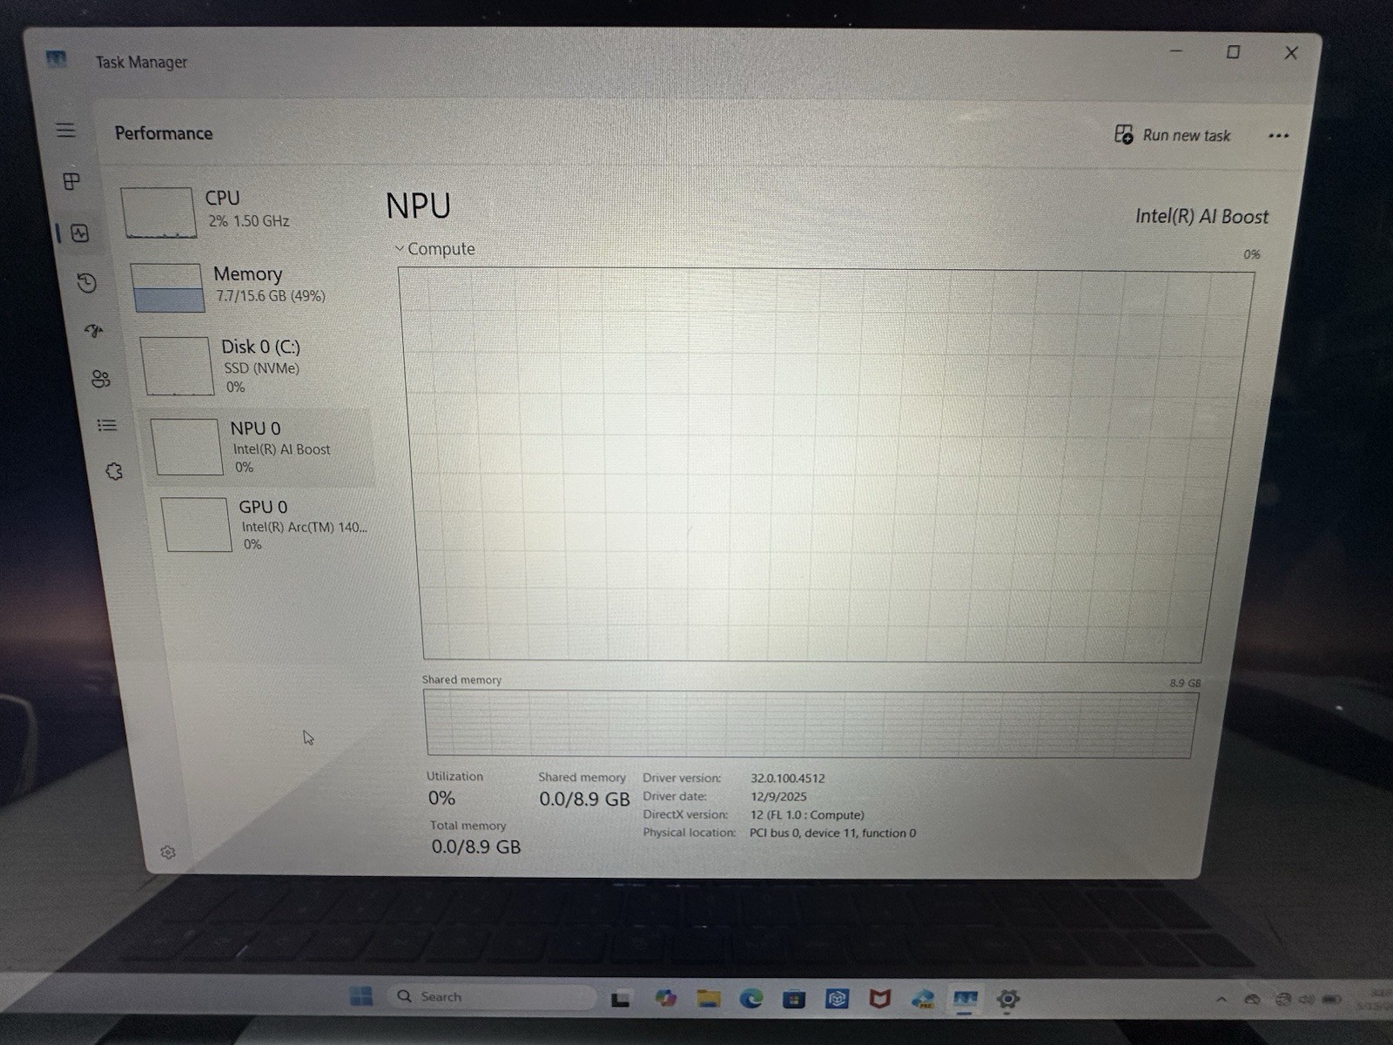Open the App history sidebar icon
1393x1045 pixels.
click(86, 282)
